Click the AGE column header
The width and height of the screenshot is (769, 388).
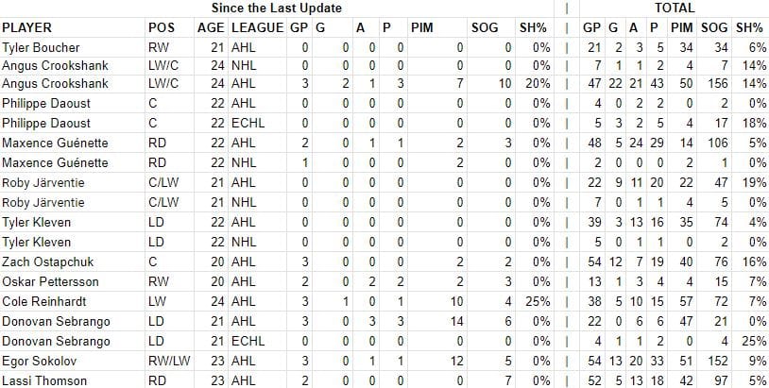tap(212, 28)
